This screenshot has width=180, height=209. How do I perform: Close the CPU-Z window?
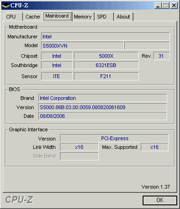(x=174, y=6)
